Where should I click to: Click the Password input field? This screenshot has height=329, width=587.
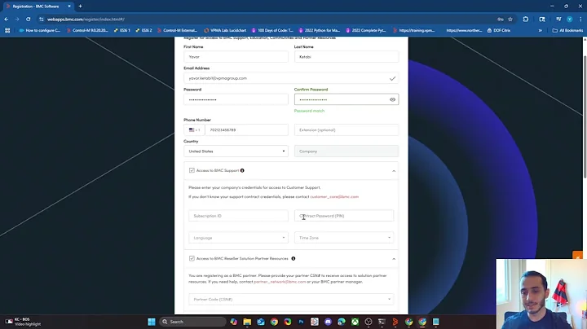coord(236,99)
